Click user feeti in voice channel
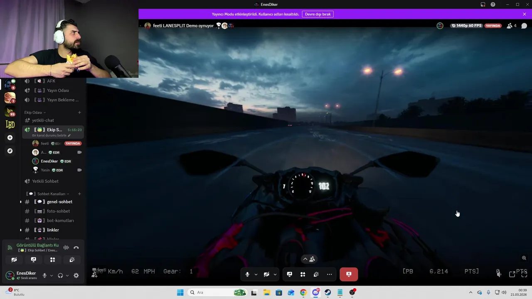The width and height of the screenshot is (532, 299). click(44, 143)
